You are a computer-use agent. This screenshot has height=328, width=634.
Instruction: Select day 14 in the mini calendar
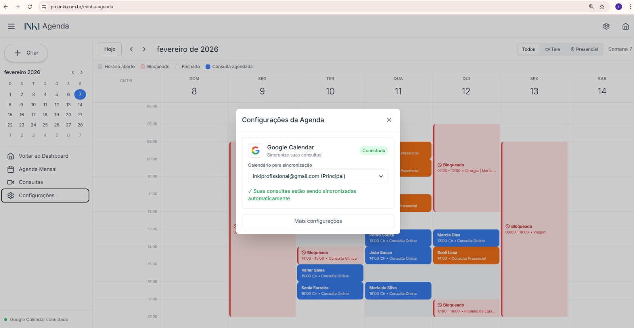click(x=80, y=105)
